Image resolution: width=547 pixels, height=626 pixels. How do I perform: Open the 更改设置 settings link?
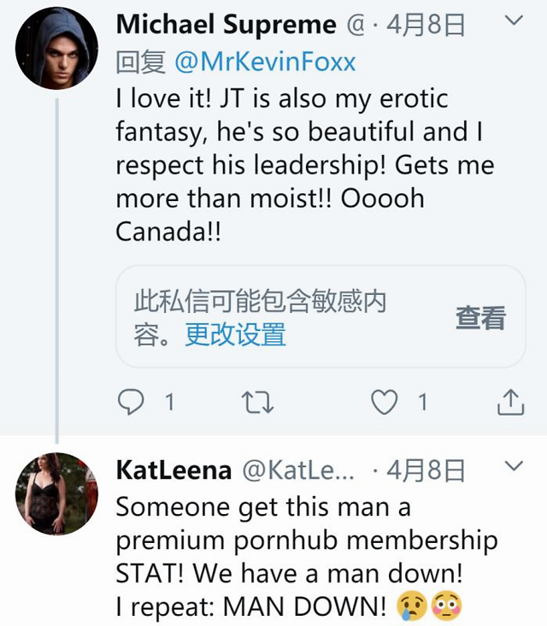pyautogui.click(x=235, y=334)
